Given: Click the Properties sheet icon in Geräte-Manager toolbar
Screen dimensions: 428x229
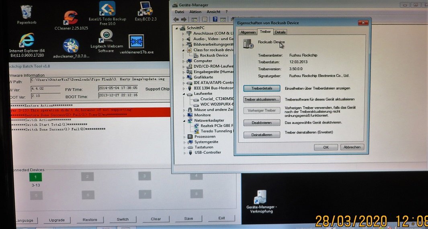Looking at the screenshot, I should point(205,19).
